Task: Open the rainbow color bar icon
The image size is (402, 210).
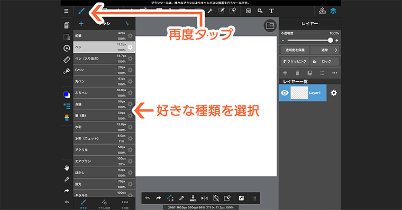Action: pyautogui.click(x=67, y=118)
